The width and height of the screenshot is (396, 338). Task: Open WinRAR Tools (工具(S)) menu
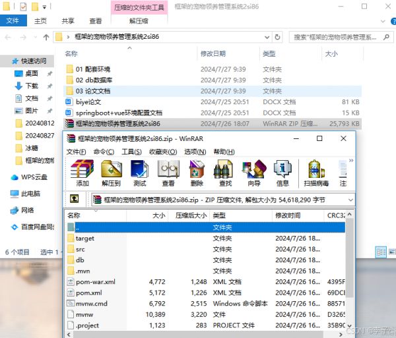(x=131, y=152)
